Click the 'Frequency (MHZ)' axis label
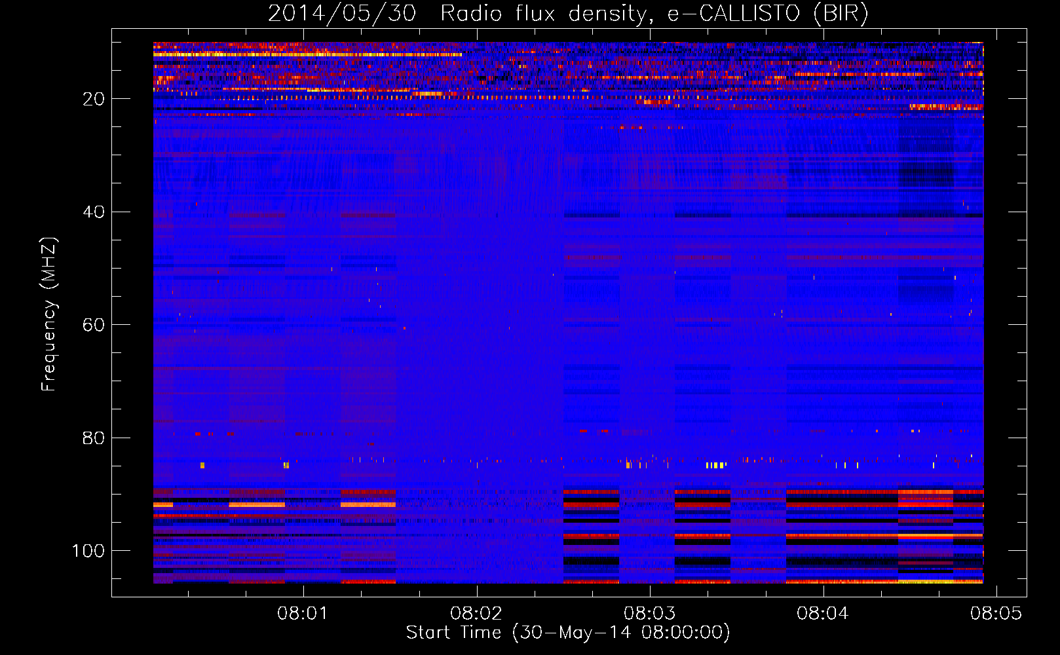Viewport: 1060px width, 655px height. [50, 314]
